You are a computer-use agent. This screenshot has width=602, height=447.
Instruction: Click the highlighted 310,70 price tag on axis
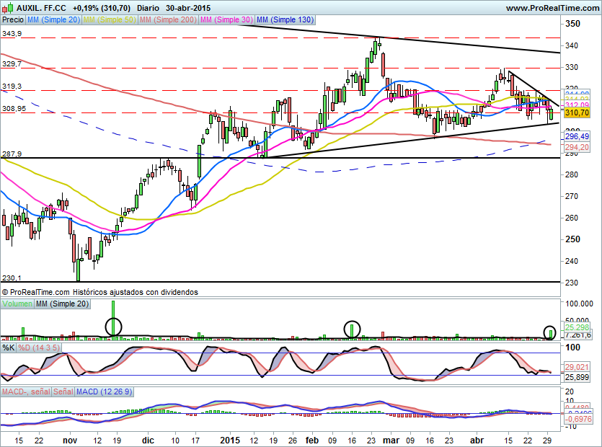point(577,113)
